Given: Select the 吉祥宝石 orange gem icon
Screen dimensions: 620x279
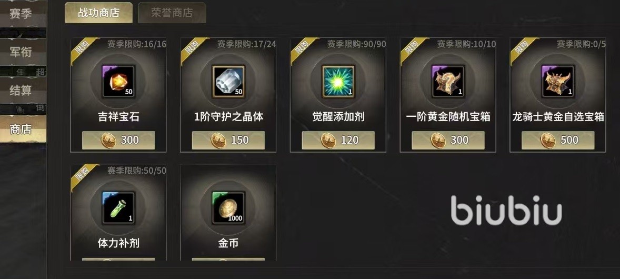Looking at the screenshot, I should coord(118,82).
